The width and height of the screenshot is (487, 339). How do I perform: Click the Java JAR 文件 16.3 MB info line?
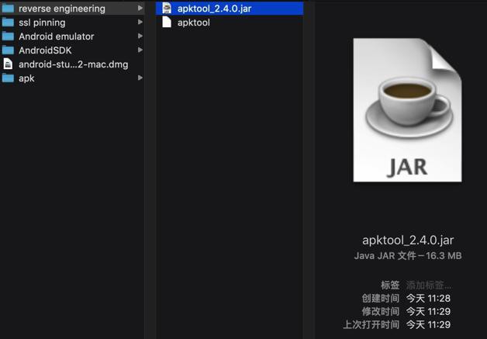point(408,256)
